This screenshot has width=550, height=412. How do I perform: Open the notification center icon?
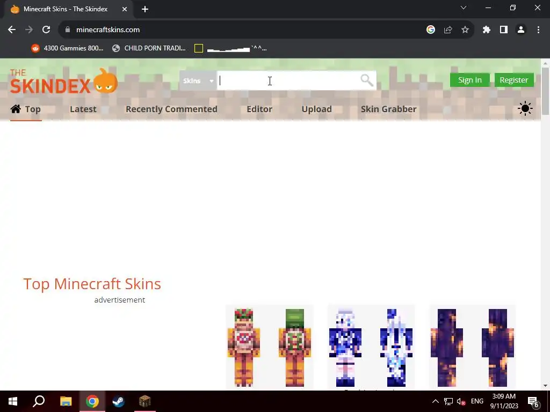[533, 402]
